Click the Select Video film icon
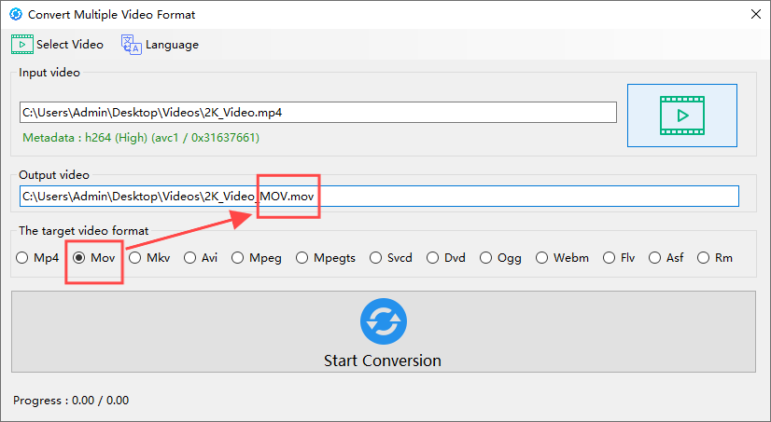Screen dimensions: 771x422 22,44
